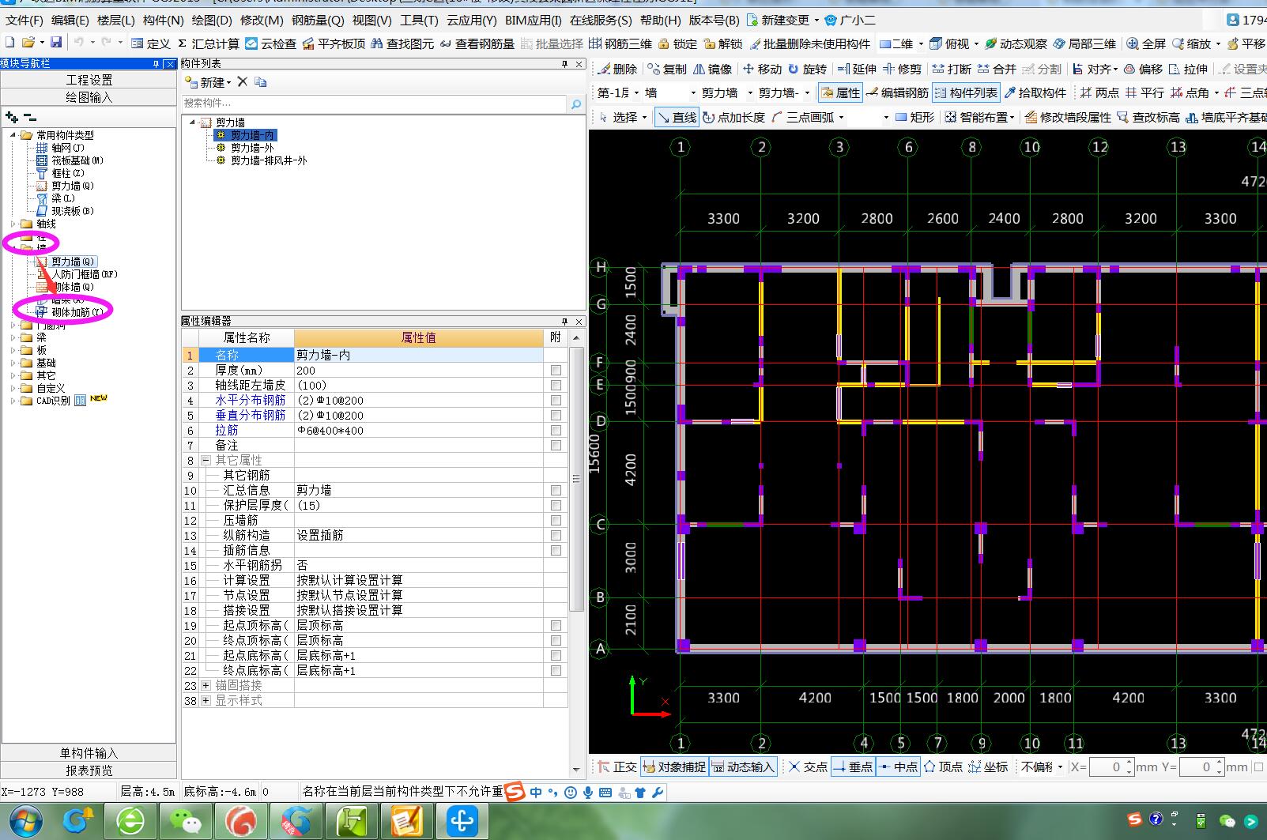The height and width of the screenshot is (840, 1267).
Task: Open the BIM应用(I) menu
Action: click(534, 20)
